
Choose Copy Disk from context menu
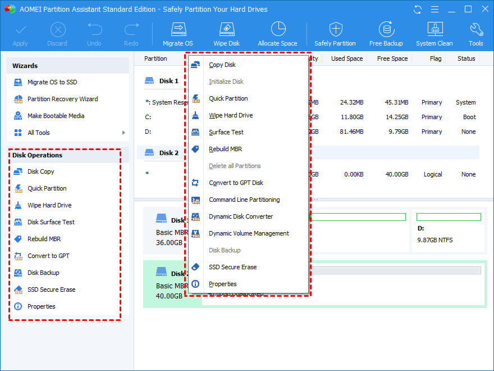pos(222,65)
